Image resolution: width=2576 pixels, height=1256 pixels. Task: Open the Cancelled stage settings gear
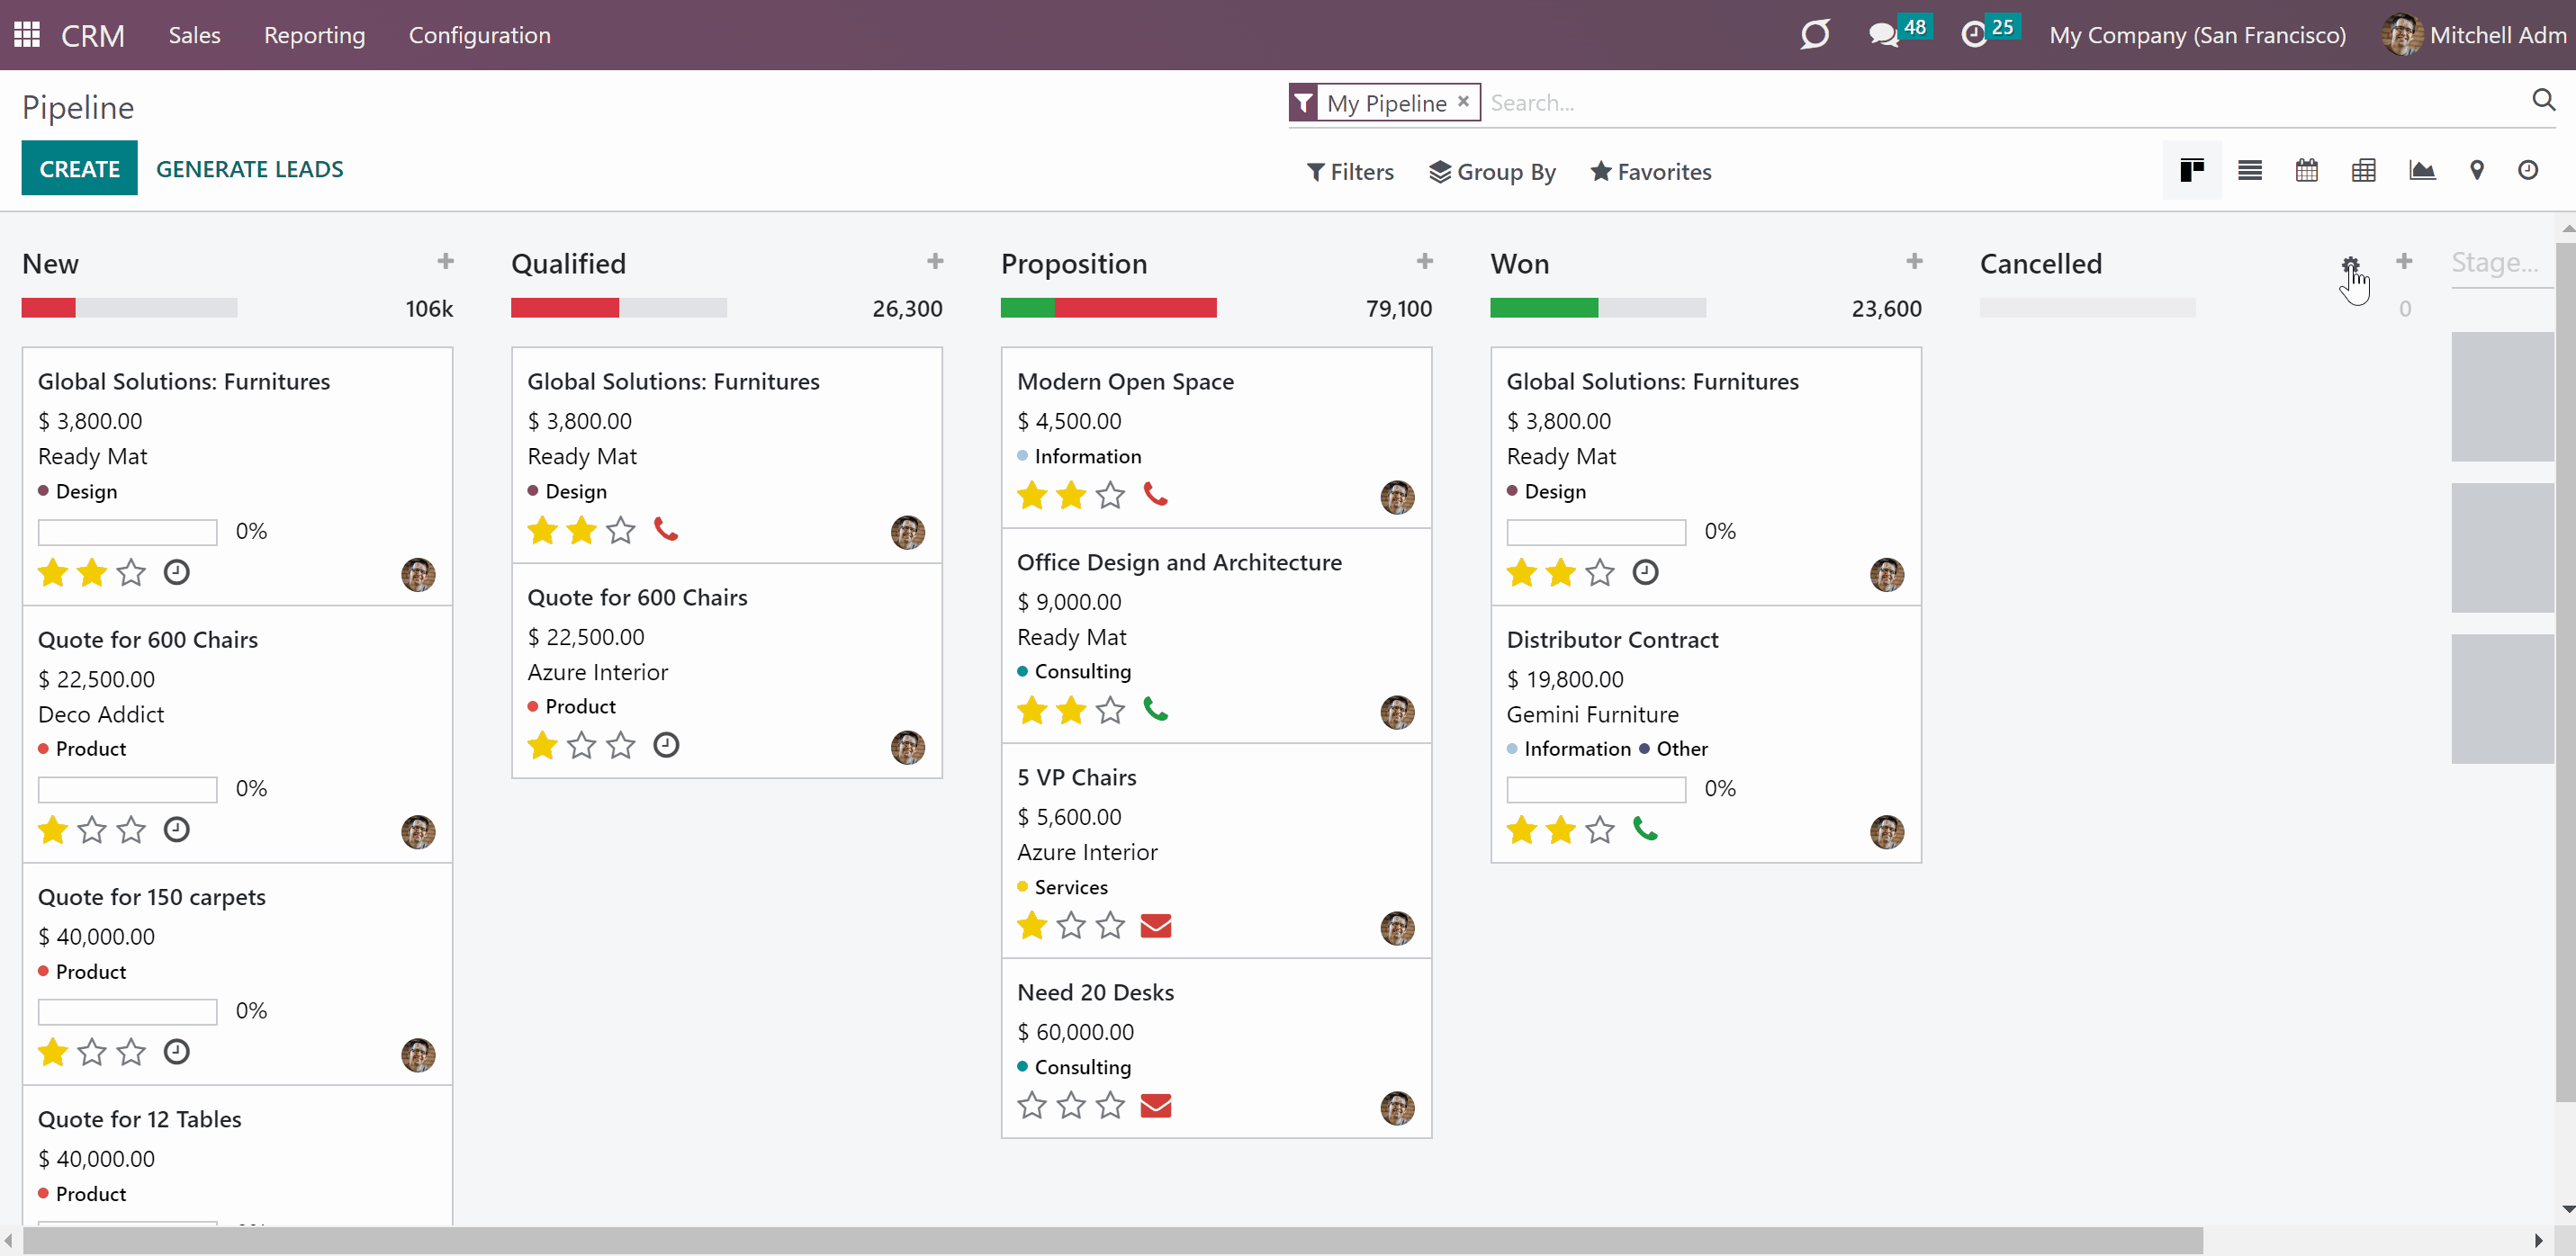click(2350, 264)
